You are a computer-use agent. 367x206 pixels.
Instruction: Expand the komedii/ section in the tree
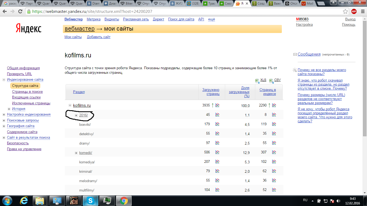[76, 153]
